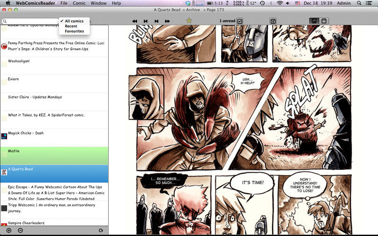Screen dimensions: 378x236
Task: Open Notification Center list icon
Action: (x=369, y=3)
